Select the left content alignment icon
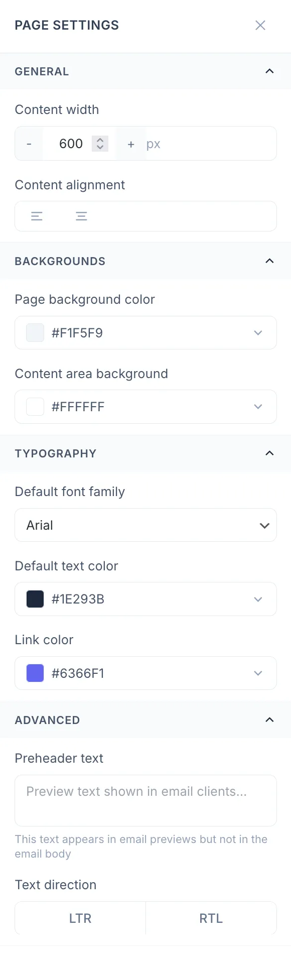This screenshot has width=291, height=961. tap(37, 216)
